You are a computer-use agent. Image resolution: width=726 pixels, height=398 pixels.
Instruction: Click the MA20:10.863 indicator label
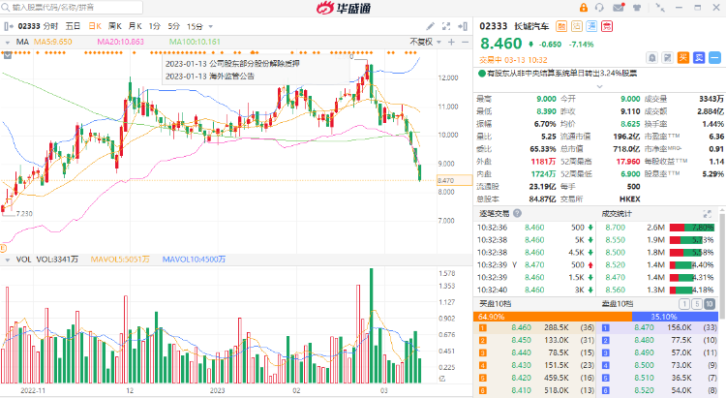(x=120, y=43)
